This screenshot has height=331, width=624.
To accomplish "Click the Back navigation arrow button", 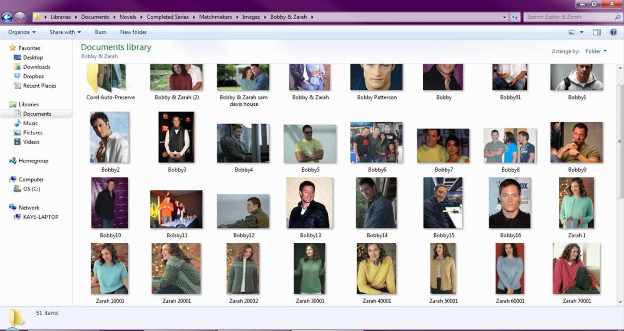I will point(7,17).
